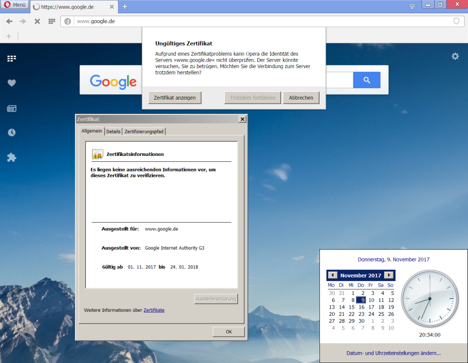This screenshot has height=363, width=468.
Task: Click the November 2017 calendar header
Action: (x=361, y=276)
